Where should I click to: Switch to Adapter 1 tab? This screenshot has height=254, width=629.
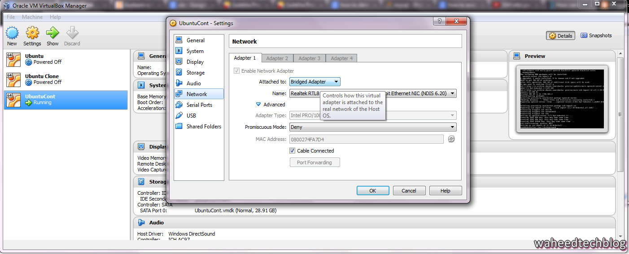click(x=245, y=58)
